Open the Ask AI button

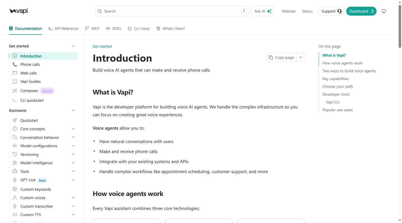tap(262, 11)
